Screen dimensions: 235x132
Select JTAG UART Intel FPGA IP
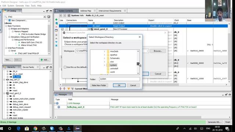(x=28, y=54)
